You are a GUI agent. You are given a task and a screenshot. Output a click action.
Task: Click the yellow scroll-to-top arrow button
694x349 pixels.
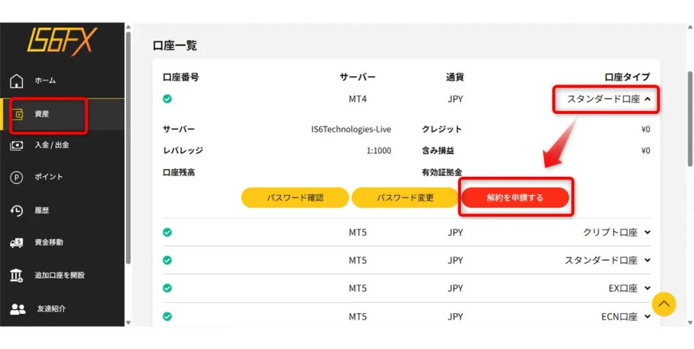click(664, 304)
